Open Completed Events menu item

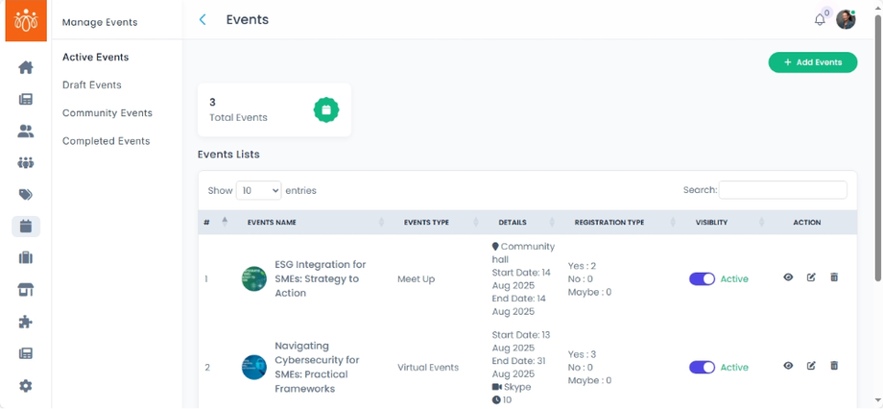point(106,141)
